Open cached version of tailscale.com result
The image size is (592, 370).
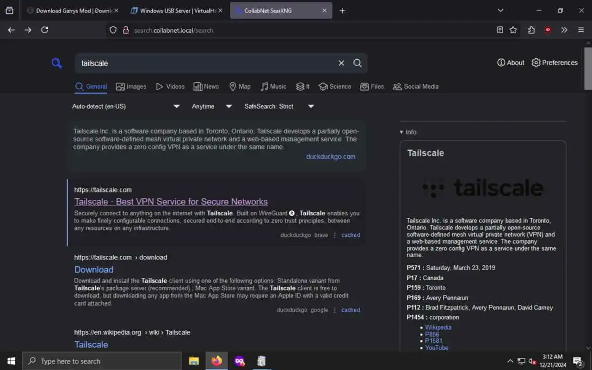coord(351,235)
